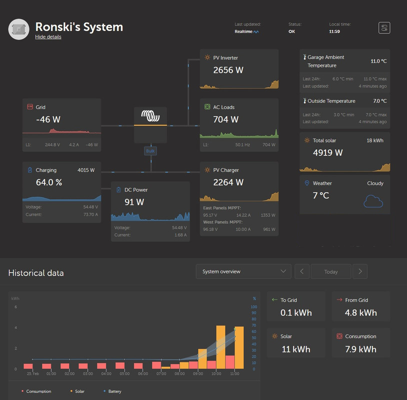This screenshot has width=407, height=400.
Task: Click the Grid history sparkline graph
Action: pyautogui.click(x=62, y=131)
